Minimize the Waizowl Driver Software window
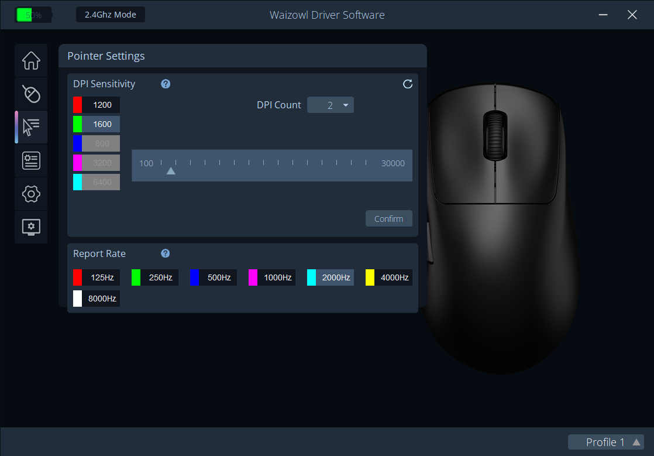Viewport: 654px width, 456px height. point(603,15)
